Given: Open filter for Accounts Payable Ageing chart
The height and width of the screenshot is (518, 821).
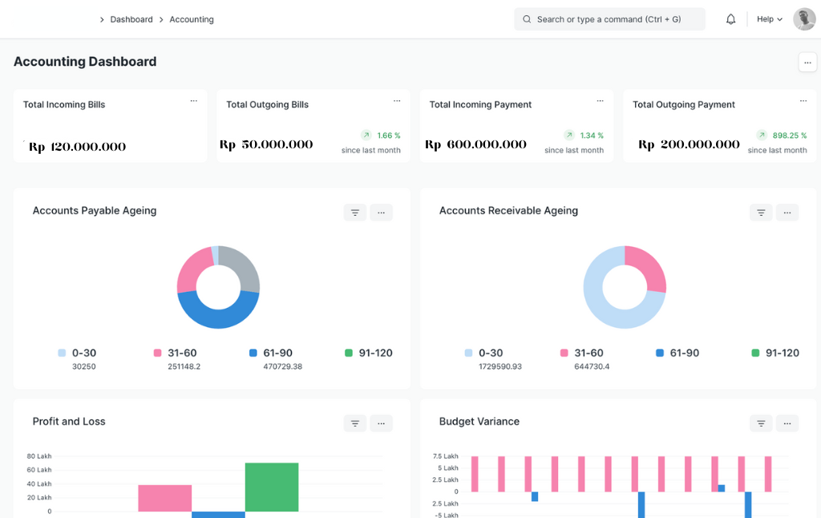Looking at the screenshot, I should coord(355,212).
